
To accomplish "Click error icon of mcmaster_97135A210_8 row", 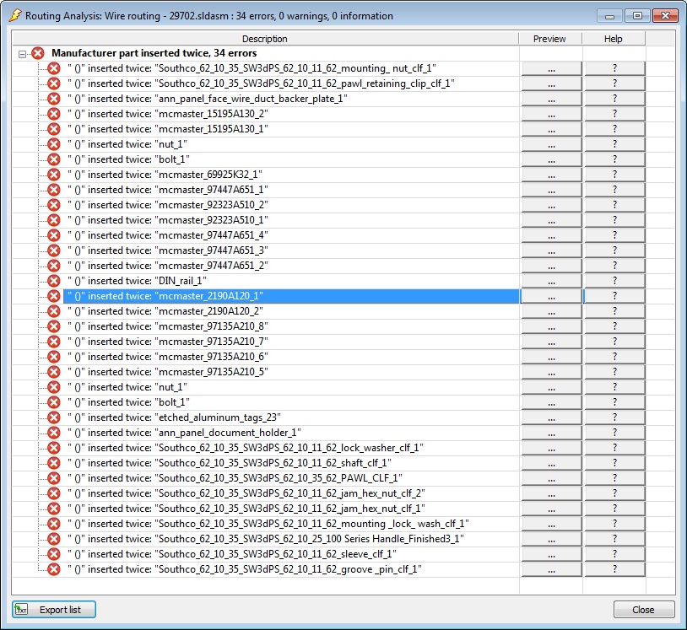I will coord(54,326).
